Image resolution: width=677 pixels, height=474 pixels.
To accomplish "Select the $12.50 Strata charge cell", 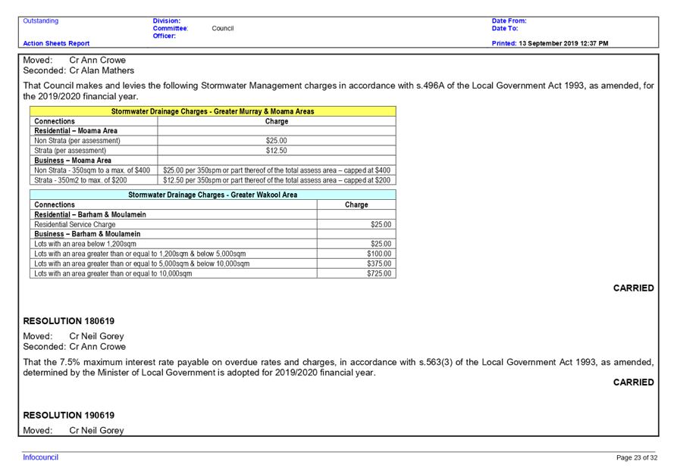I will click(276, 151).
